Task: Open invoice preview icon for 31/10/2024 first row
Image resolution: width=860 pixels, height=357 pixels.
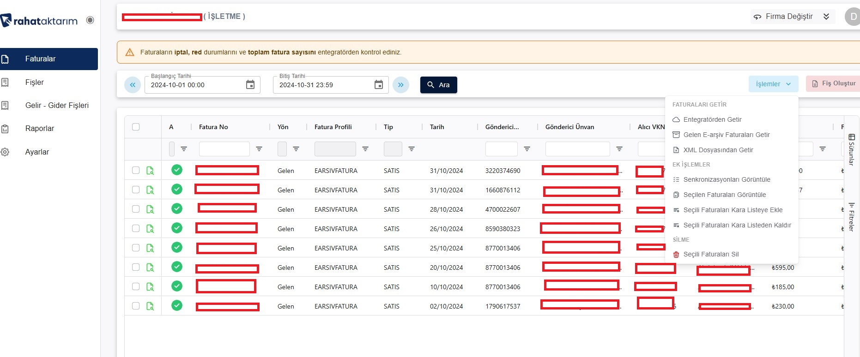Action: 150,171
